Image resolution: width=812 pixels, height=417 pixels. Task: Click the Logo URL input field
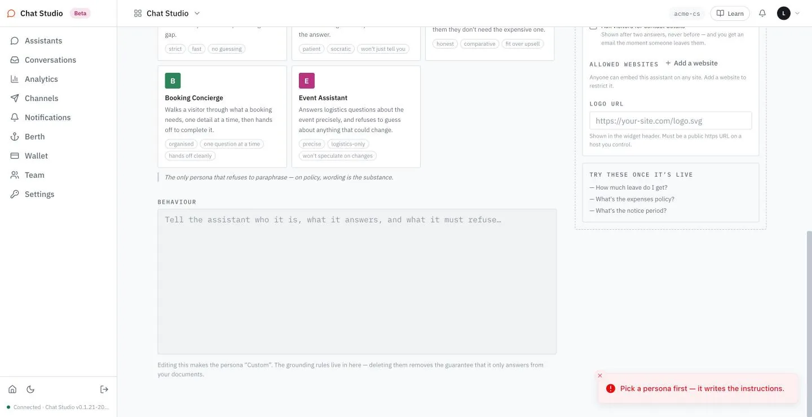click(670, 121)
